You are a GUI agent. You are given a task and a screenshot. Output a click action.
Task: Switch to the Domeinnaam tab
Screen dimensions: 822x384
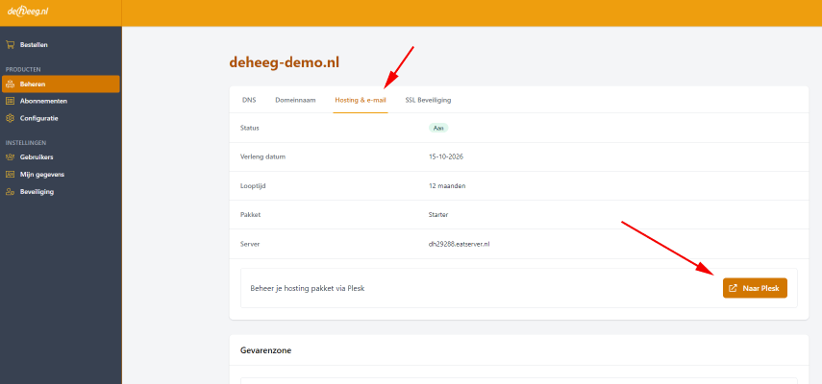point(296,100)
